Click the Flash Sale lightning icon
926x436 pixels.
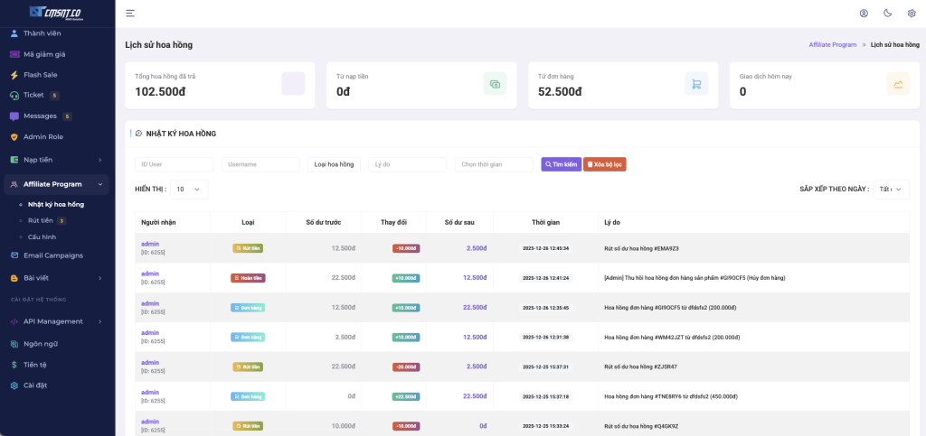(x=14, y=75)
